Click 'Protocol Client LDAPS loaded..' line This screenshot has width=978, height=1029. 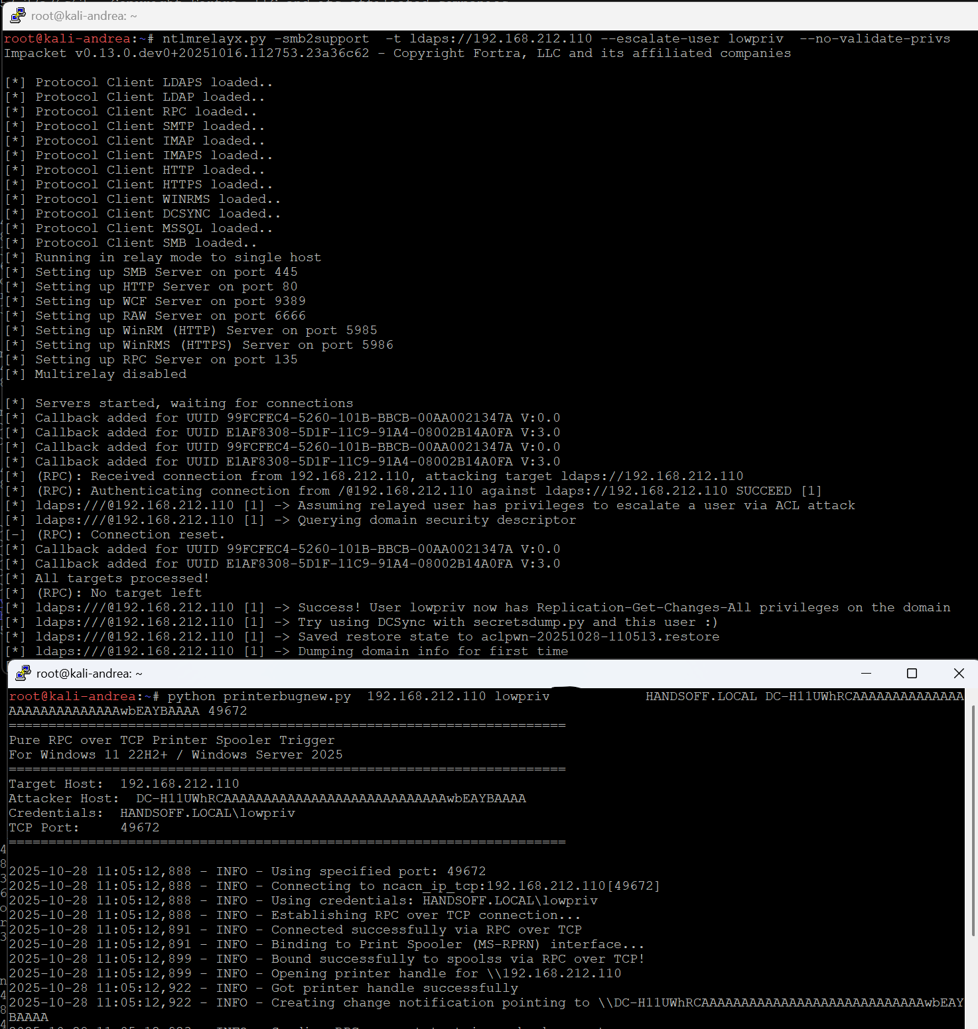(139, 82)
